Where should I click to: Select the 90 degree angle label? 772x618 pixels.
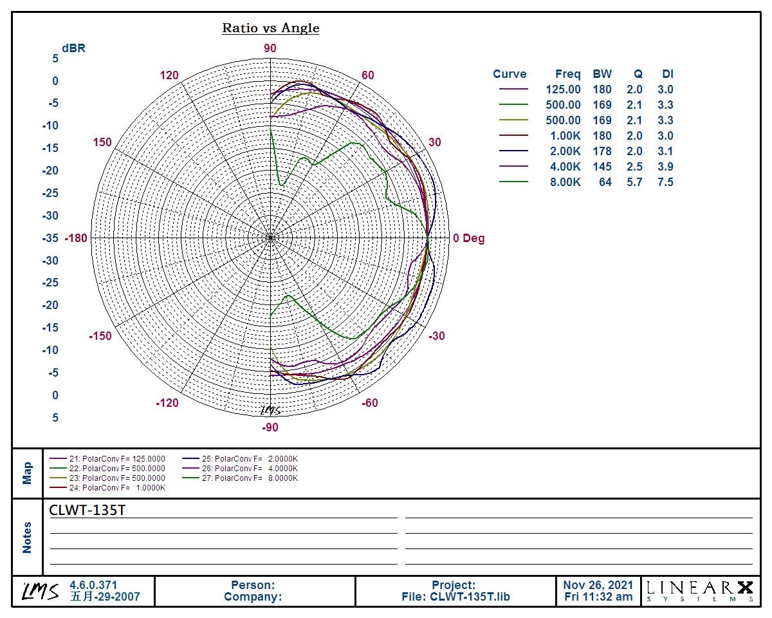pyautogui.click(x=270, y=48)
